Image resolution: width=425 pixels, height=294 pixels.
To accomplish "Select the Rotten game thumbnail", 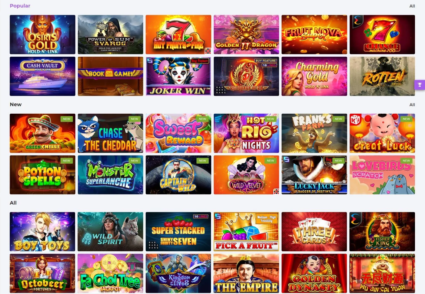I will pos(382,76).
